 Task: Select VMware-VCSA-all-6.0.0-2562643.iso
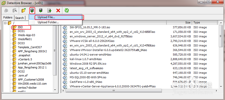[x=92, y=41]
